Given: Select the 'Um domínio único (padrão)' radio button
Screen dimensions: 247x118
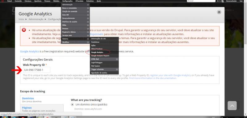Looking at the screenshot, I should click(72, 104).
